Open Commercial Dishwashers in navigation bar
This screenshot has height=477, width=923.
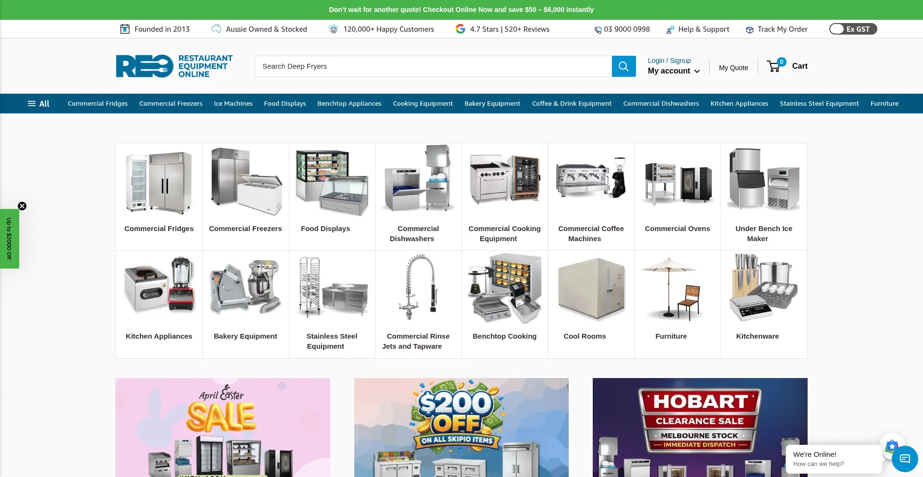[x=661, y=104]
